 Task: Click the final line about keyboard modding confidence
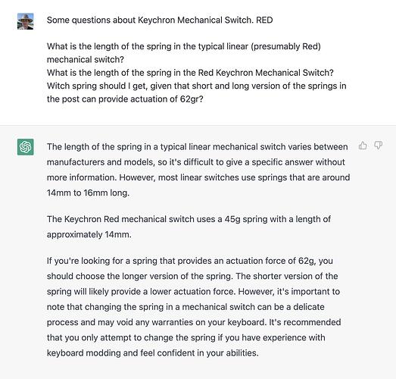pyautogui.click(x=152, y=353)
